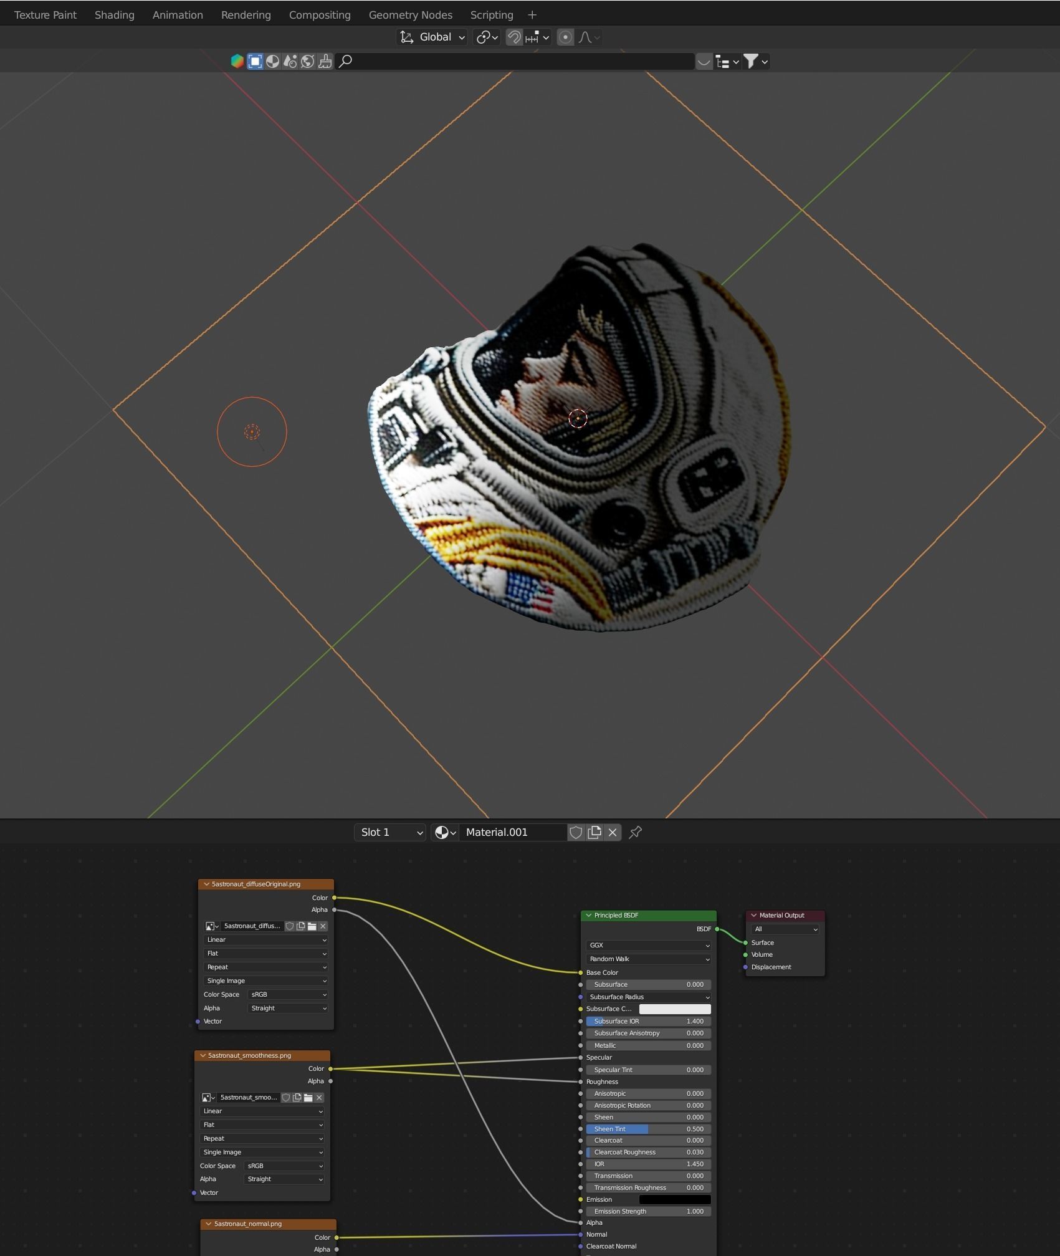
Task: Click the Emission black color swatch
Action: click(x=675, y=1200)
